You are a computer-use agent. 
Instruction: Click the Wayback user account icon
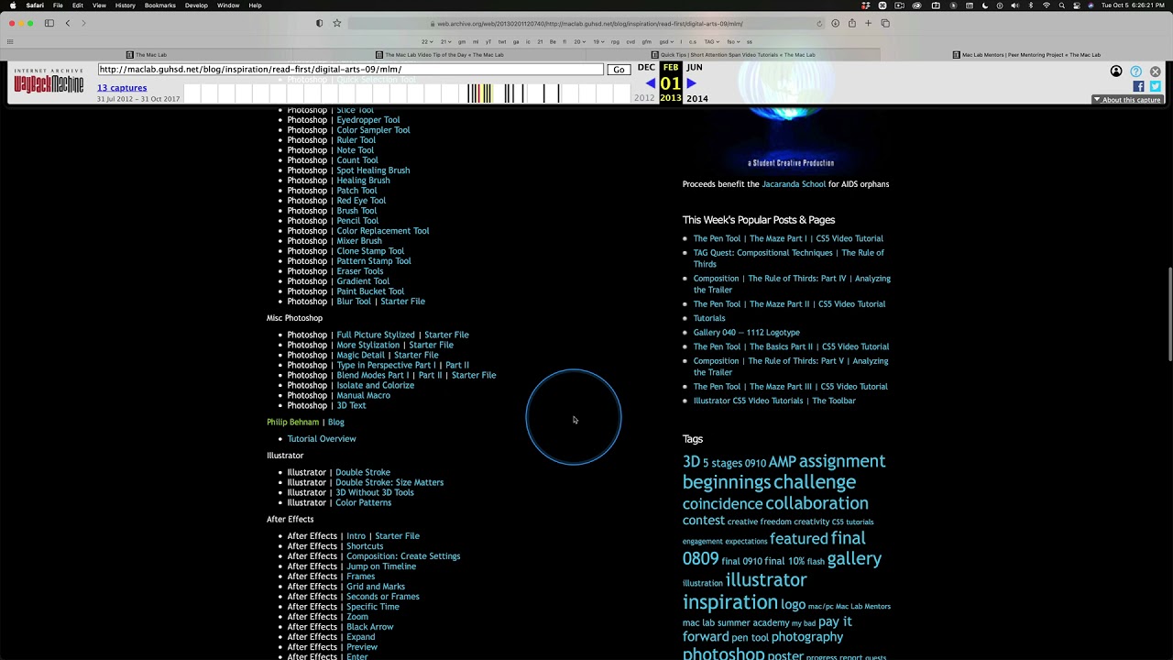point(1116,71)
